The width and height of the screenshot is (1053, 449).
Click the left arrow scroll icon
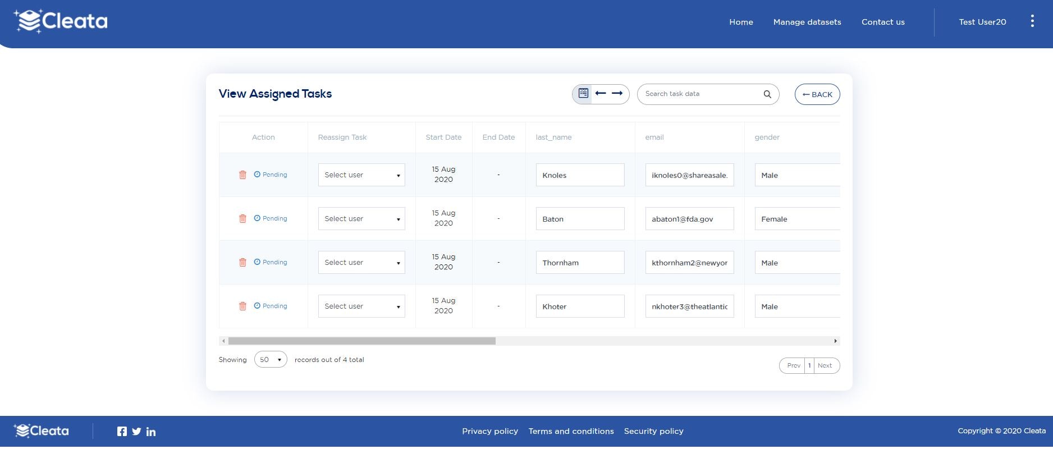tap(601, 93)
